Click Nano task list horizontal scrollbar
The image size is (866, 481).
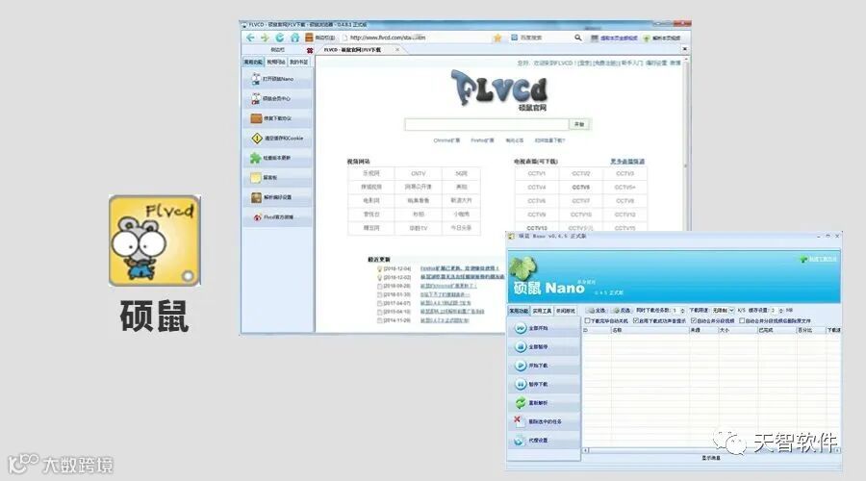pos(711,450)
